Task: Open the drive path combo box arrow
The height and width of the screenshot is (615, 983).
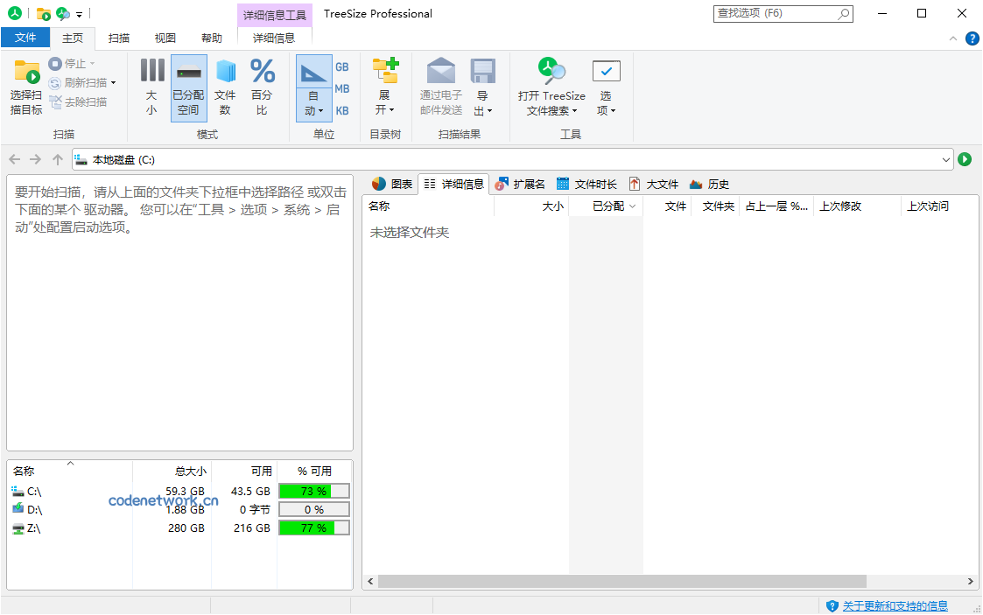Action: [x=946, y=159]
